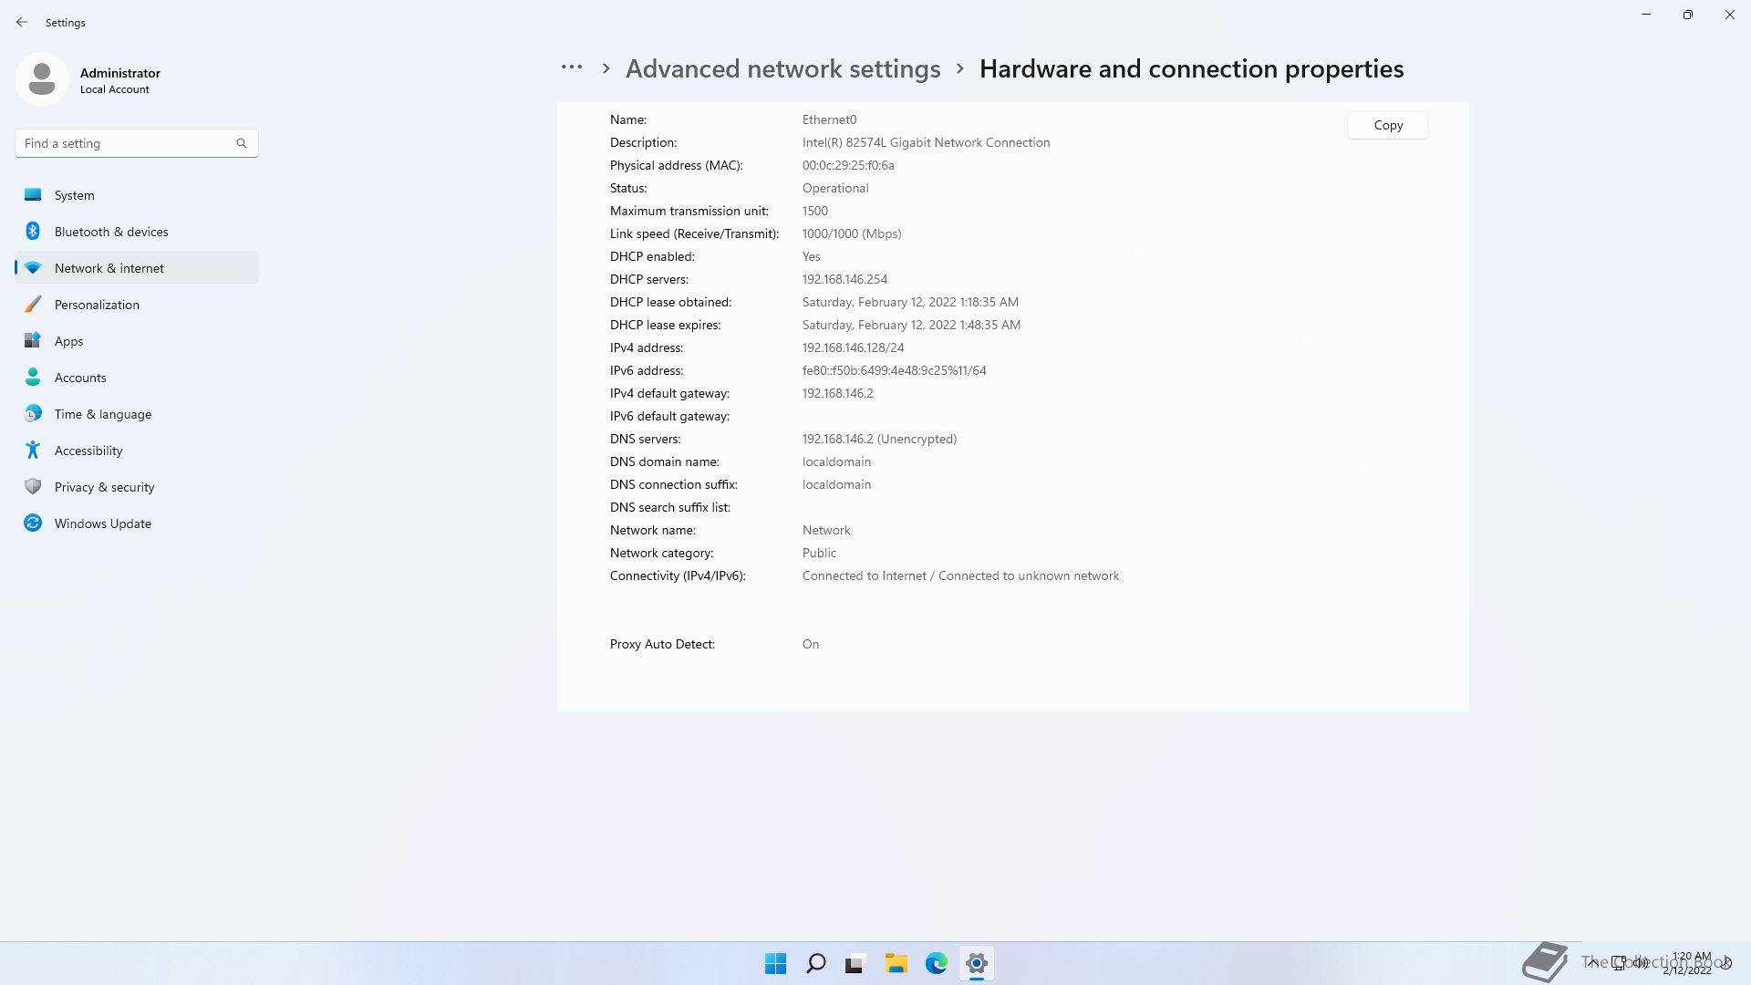Open Personalization settings
The height and width of the screenshot is (985, 1751).
tap(137, 305)
